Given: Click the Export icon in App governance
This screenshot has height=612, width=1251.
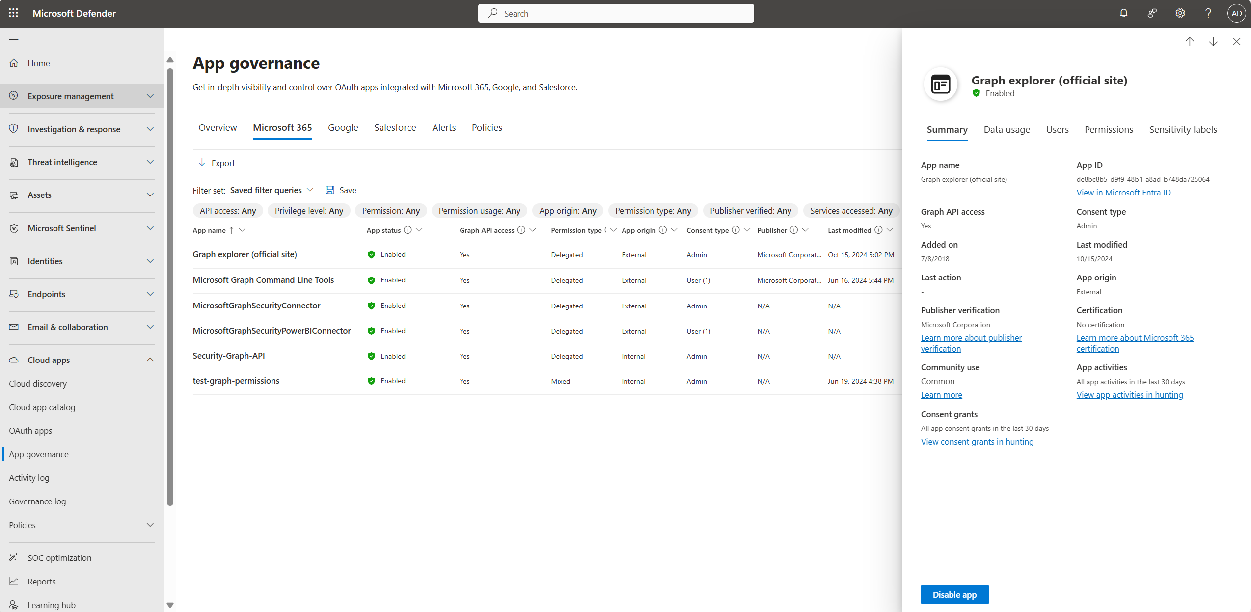Looking at the screenshot, I should [x=203, y=163].
